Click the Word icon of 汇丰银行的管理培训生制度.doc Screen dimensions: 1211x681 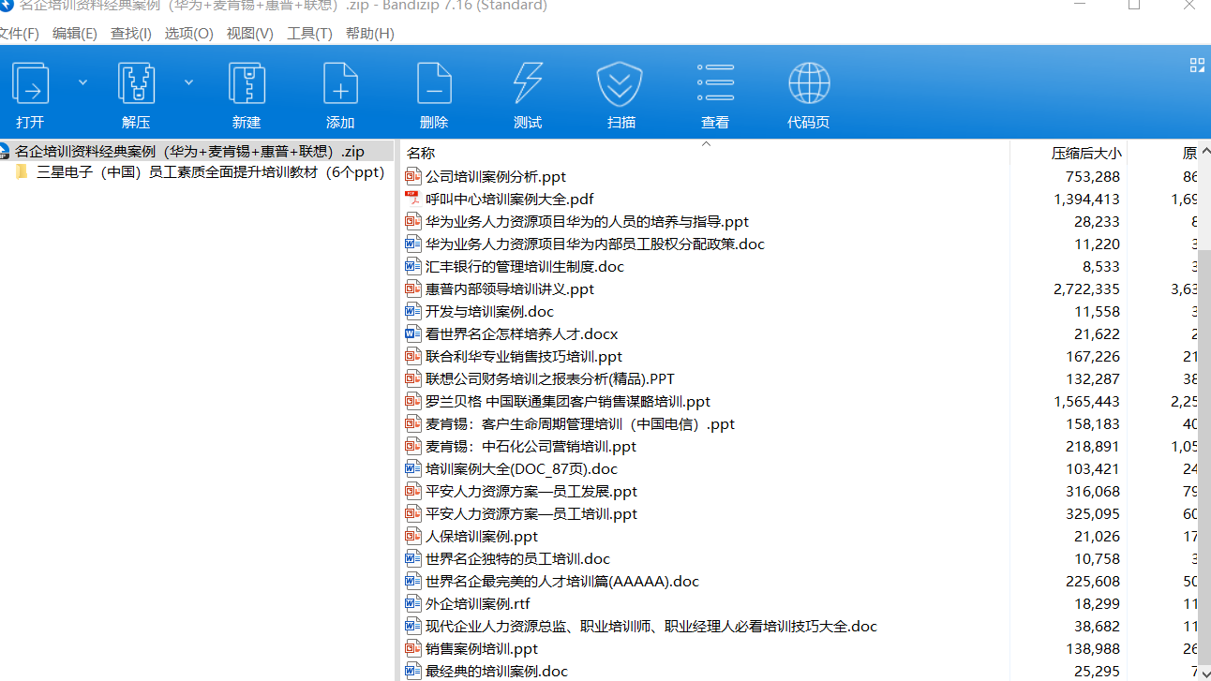coord(413,266)
